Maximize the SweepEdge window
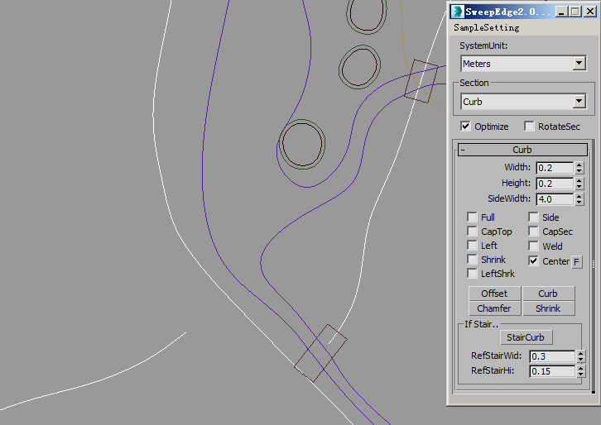Viewport: 601px width, 425px height. click(575, 12)
